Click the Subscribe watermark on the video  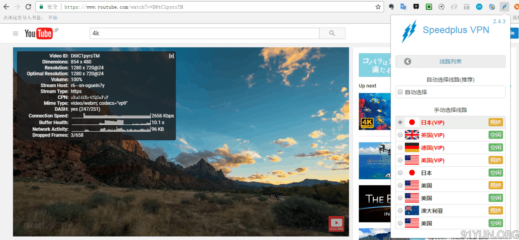pyautogui.click(x=336, y=224)
